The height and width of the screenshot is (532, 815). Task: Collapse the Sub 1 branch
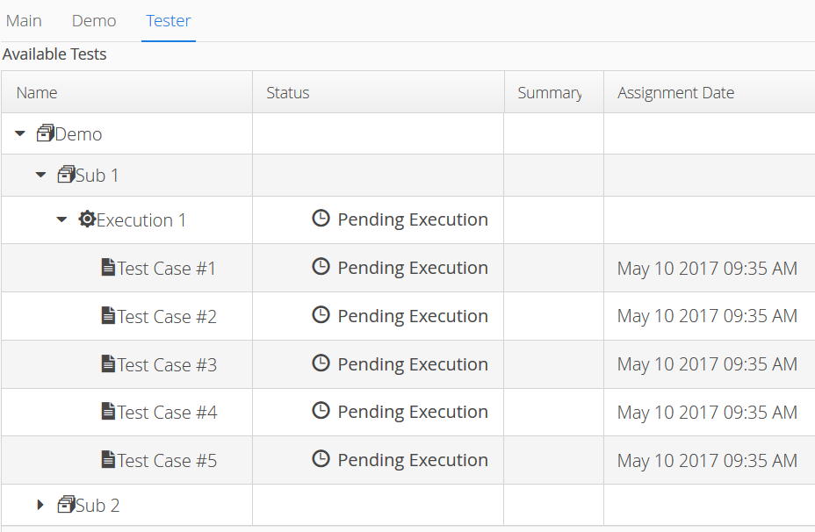pyautogui.click(x=40, y=175)
